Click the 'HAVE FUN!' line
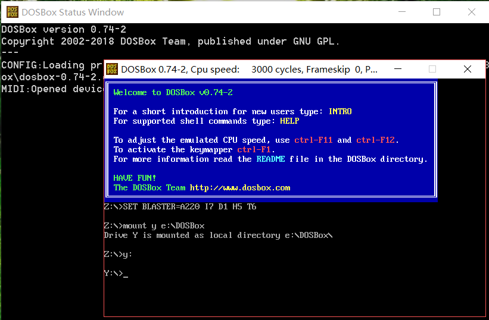 (x=135, y=178)
